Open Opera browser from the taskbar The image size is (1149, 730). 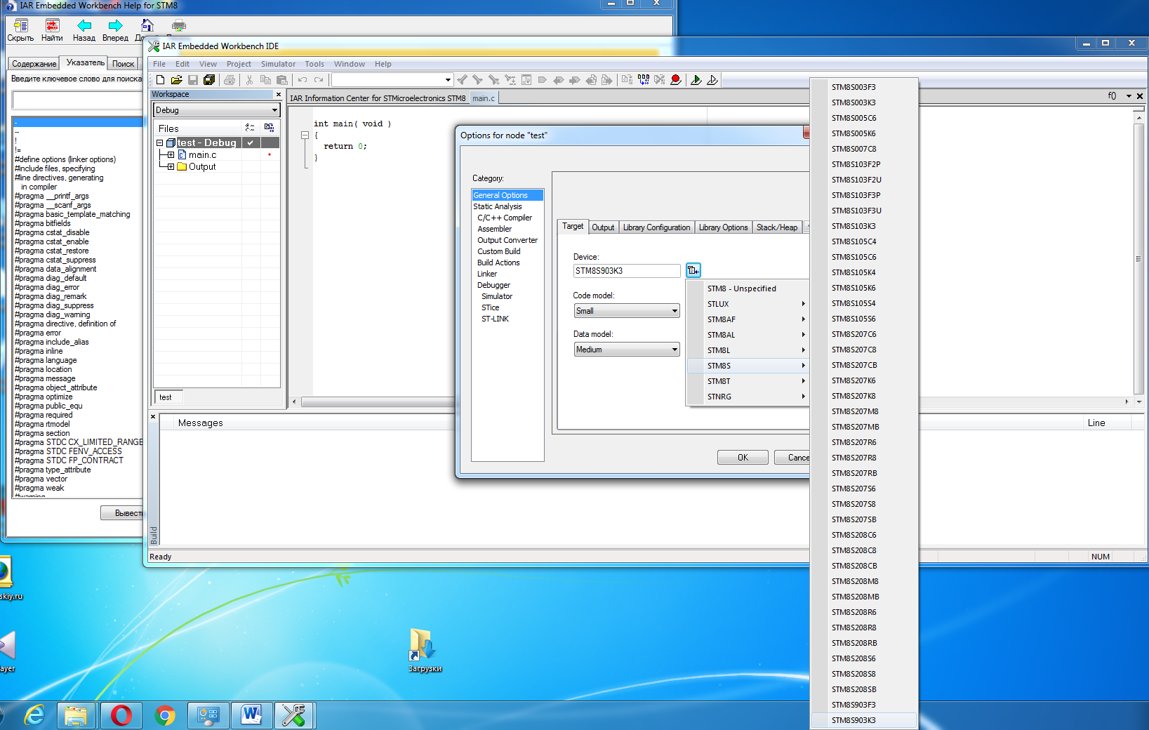pos(121,715)
